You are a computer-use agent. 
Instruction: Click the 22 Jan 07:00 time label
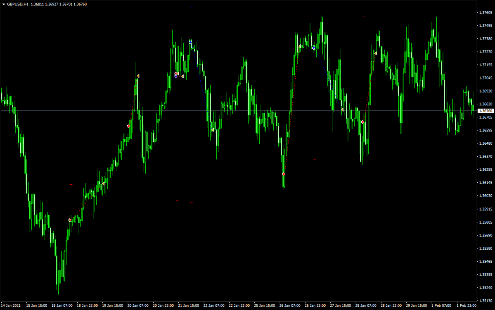click(214, 305)
